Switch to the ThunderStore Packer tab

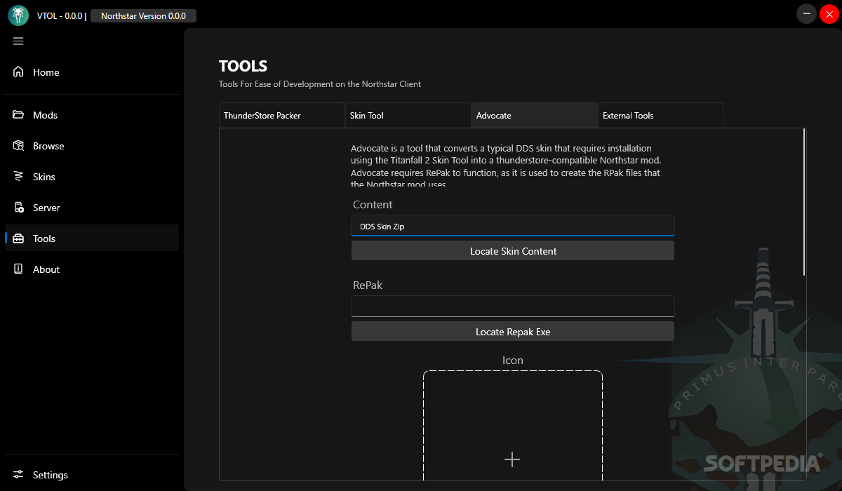click(281, 116)
